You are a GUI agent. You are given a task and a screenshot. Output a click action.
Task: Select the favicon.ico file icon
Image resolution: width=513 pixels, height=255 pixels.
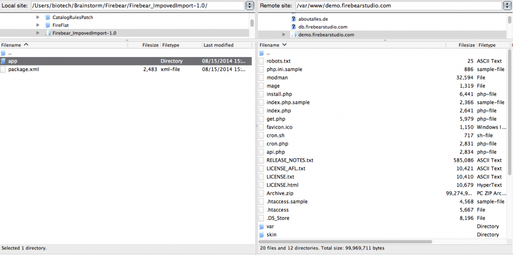[x=261, y=127]
